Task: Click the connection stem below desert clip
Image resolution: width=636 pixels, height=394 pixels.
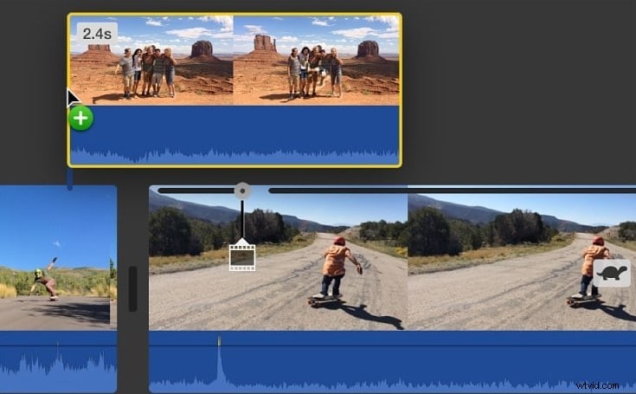Action: click(x=70, y=178)
